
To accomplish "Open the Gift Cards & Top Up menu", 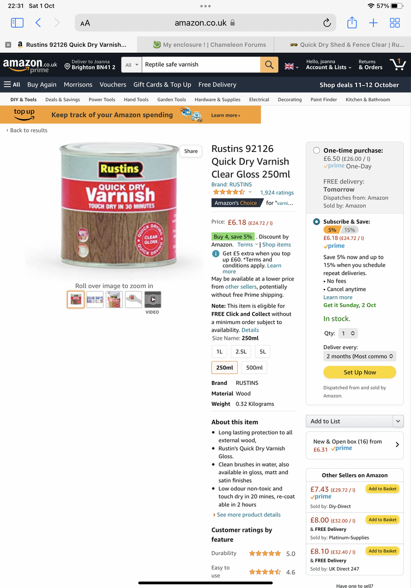I will click(162, 85).
